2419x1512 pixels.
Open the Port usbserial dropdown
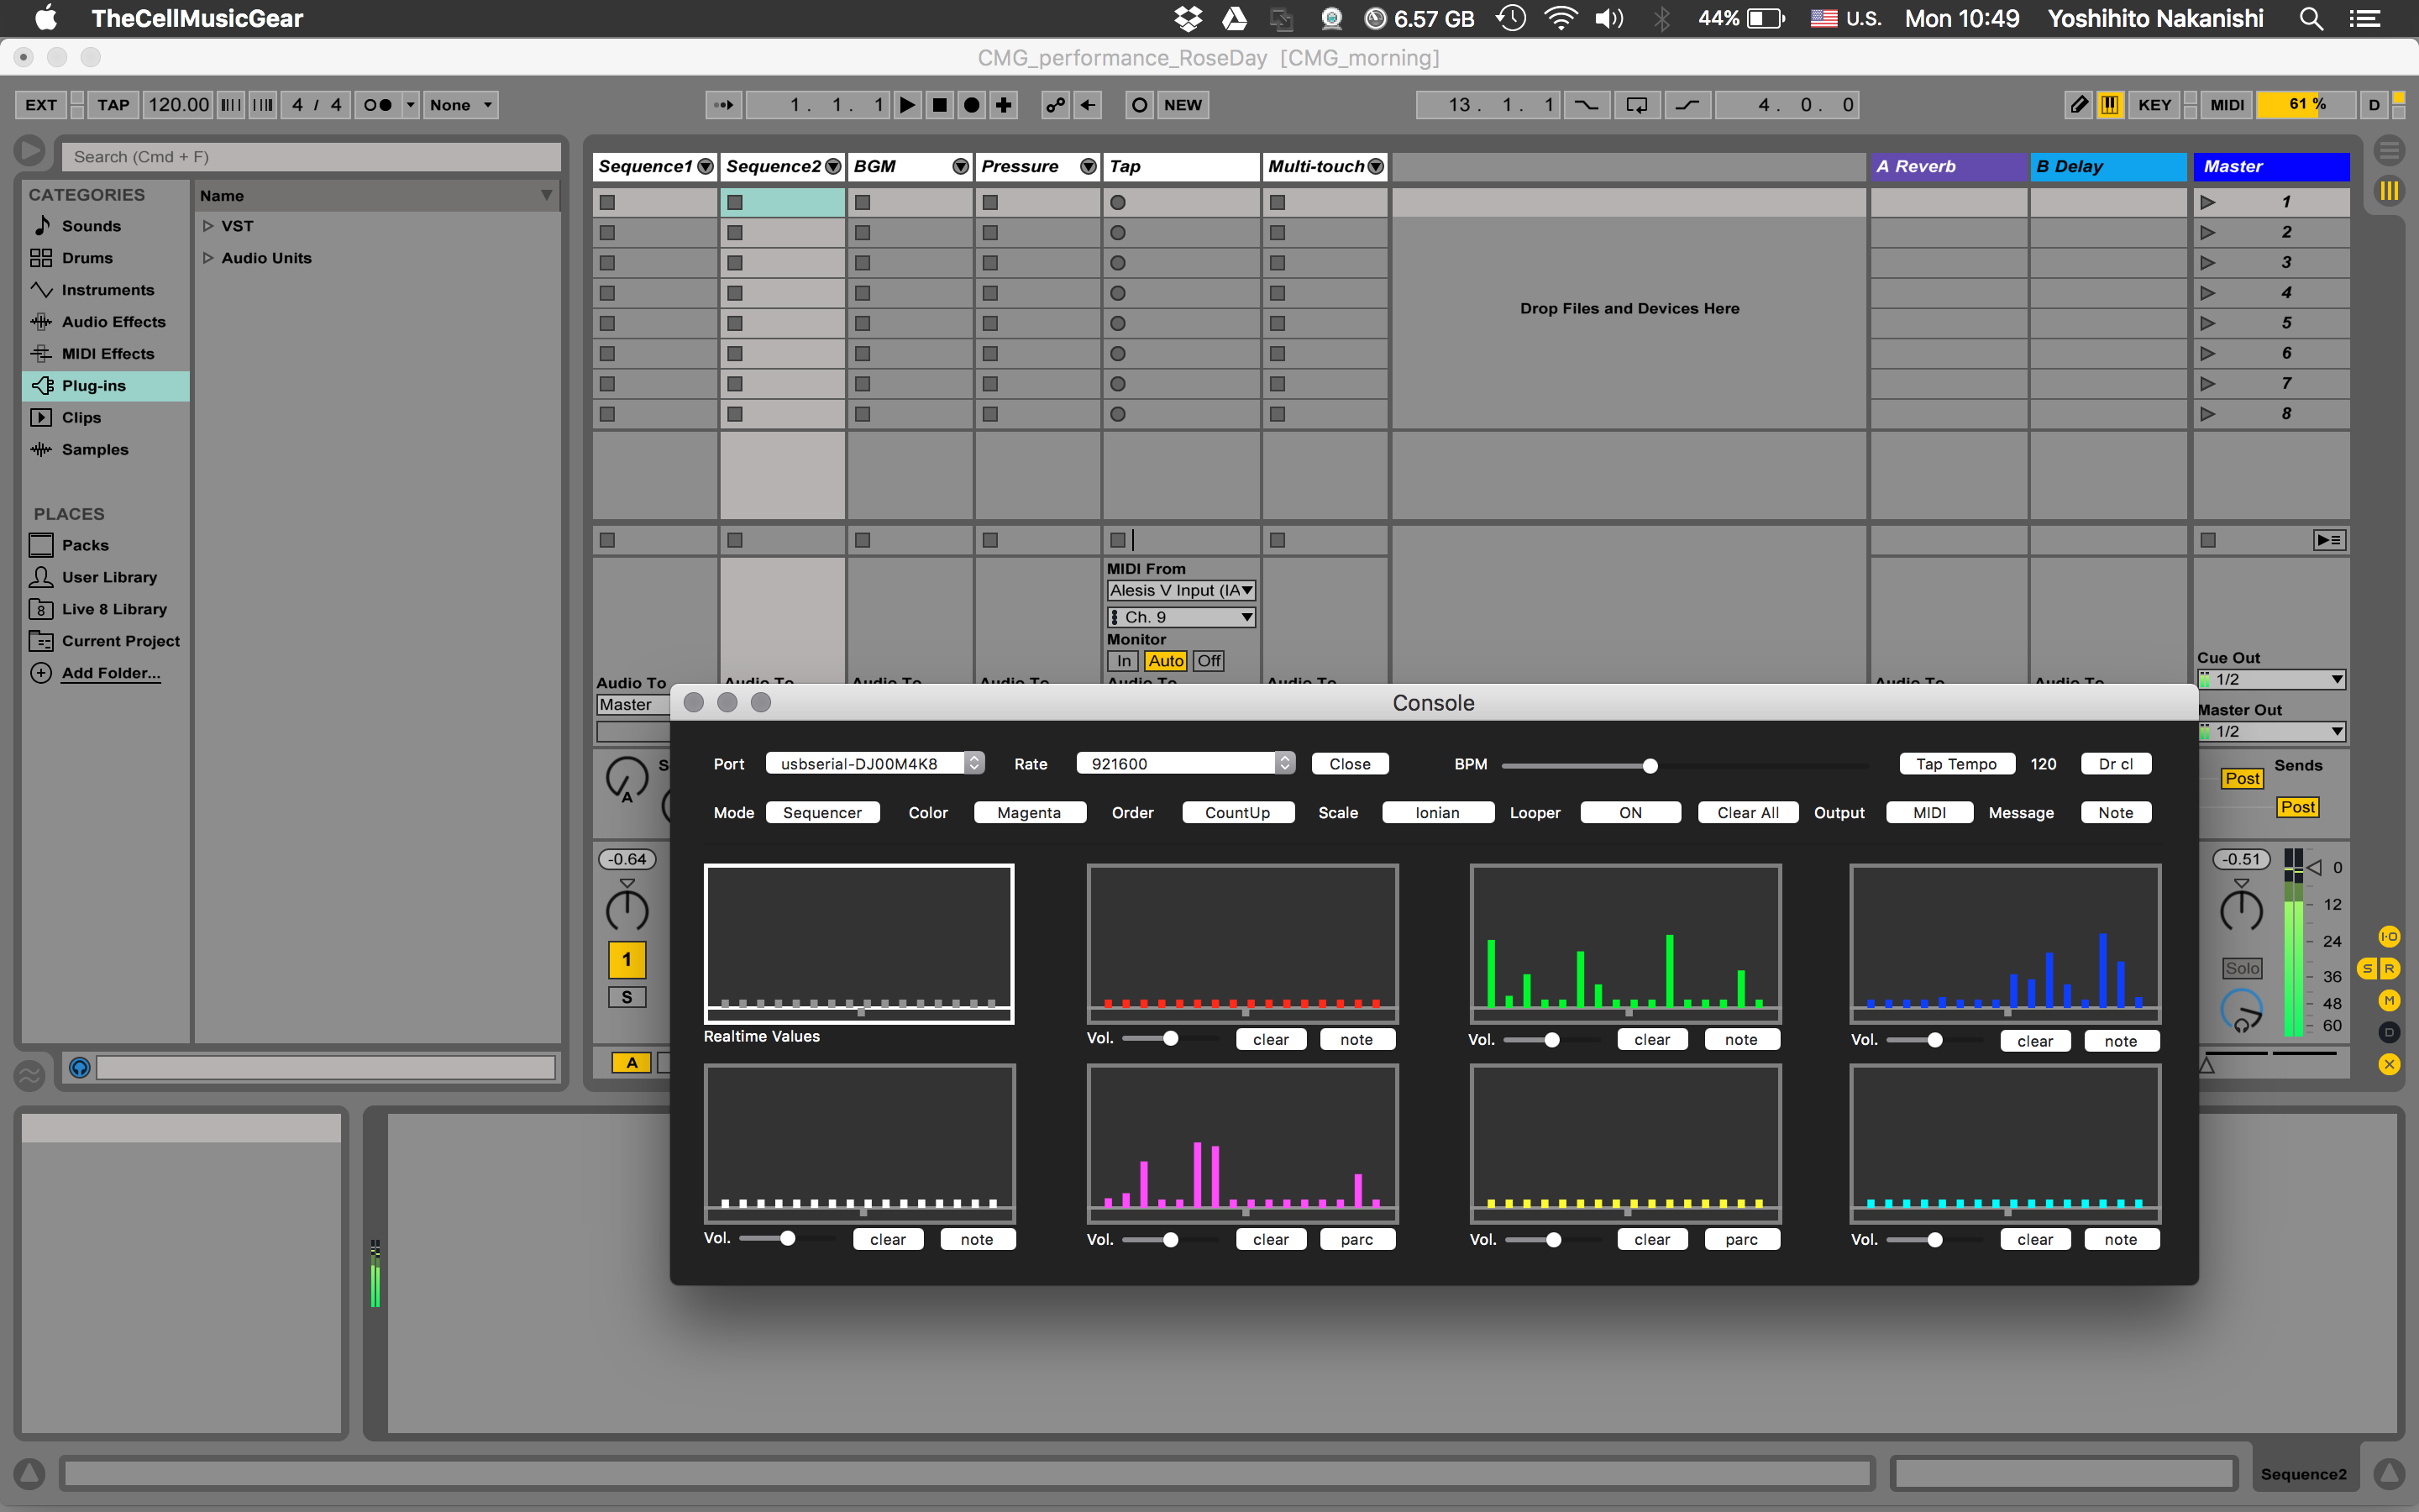tap(874, 764)
